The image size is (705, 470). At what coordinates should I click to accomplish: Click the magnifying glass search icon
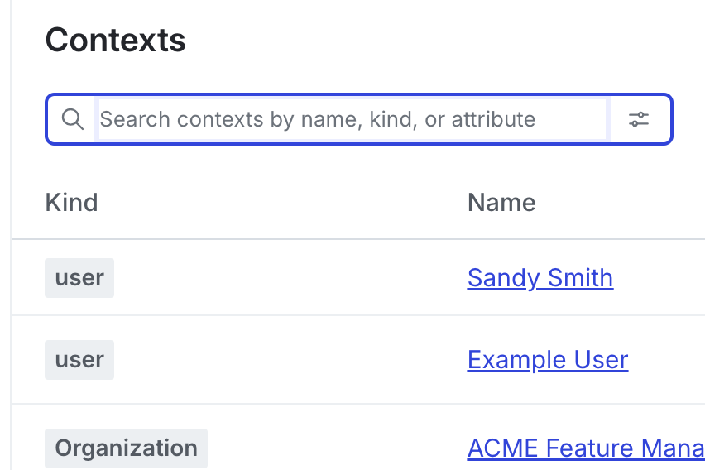pyautogui.click(x=73, y=119)
